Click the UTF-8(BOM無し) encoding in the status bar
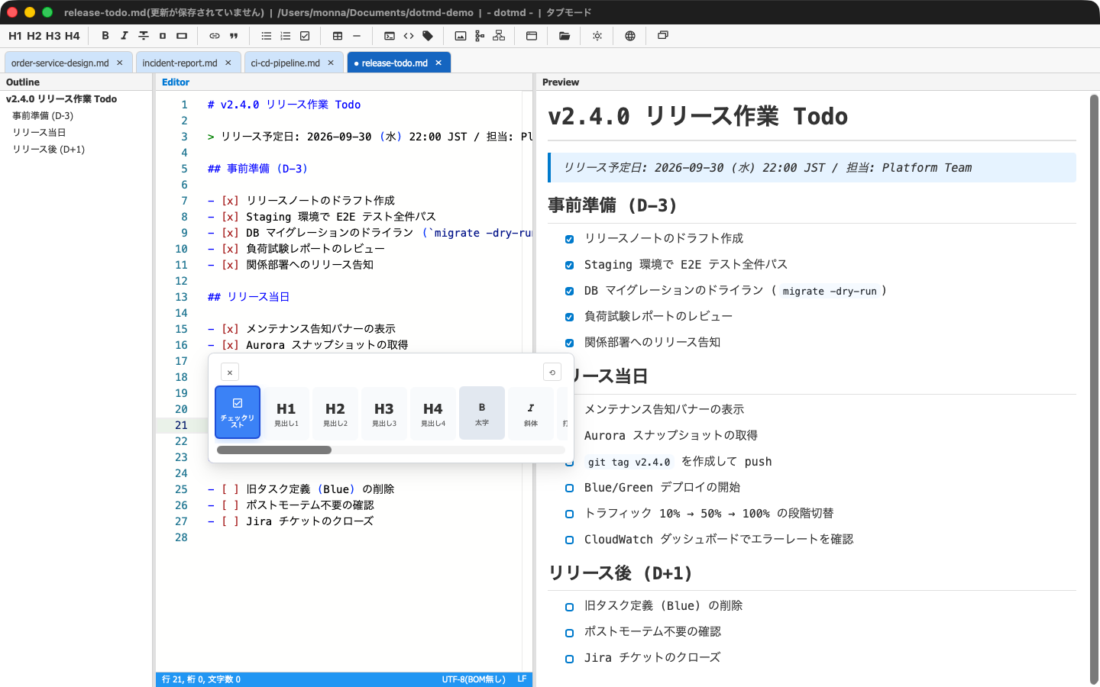1100x687 pixels. [x=474, y=679]
